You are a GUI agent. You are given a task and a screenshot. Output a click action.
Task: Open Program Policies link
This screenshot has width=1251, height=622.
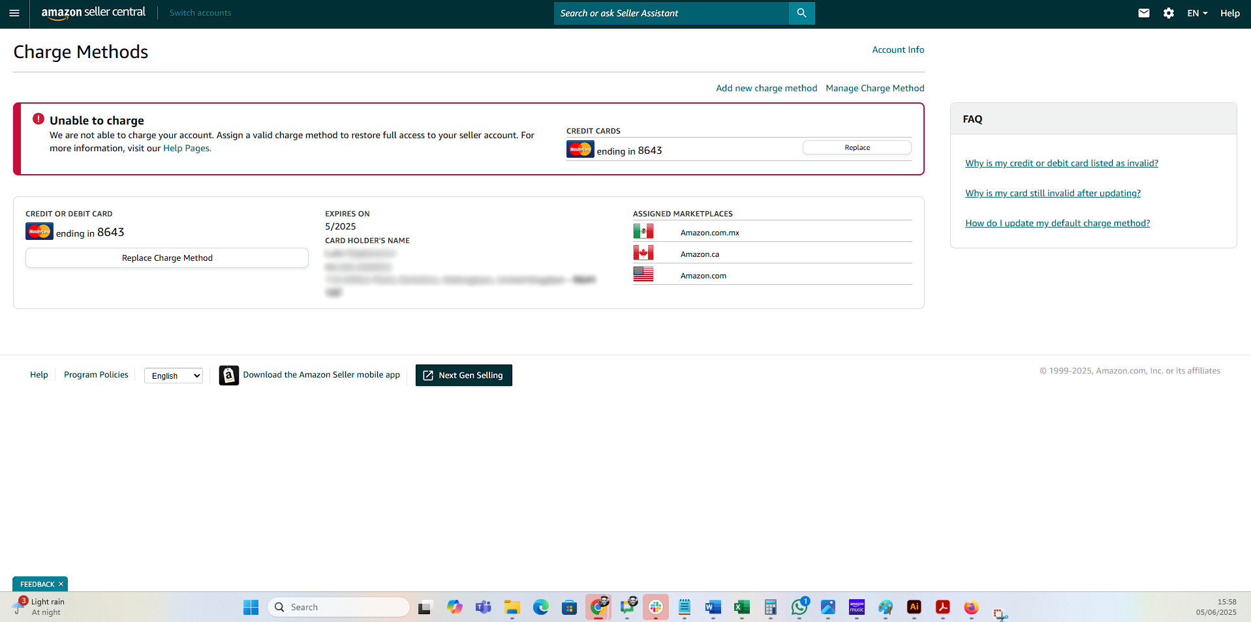(x=96, y=375)
